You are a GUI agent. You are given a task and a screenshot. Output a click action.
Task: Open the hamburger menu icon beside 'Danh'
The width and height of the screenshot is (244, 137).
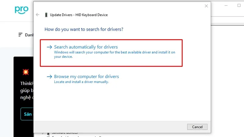click(20, 35)
